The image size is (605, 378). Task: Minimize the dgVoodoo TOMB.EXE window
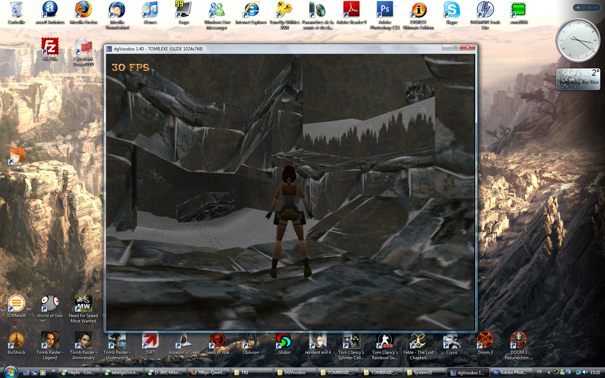coord(447,47)
